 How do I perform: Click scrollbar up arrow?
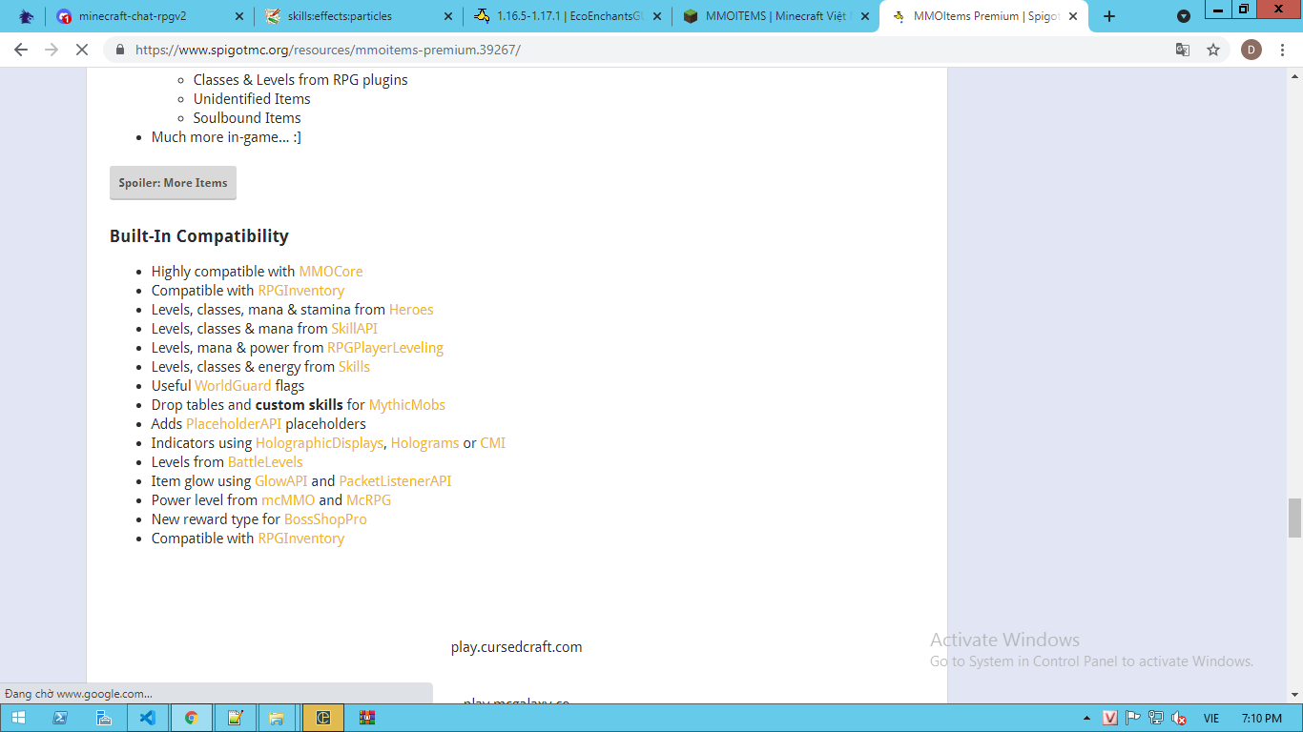coord(1294,74)
